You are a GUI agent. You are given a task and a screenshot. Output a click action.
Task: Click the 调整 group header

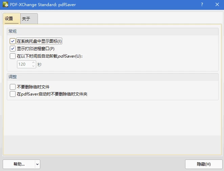point(13,77)
